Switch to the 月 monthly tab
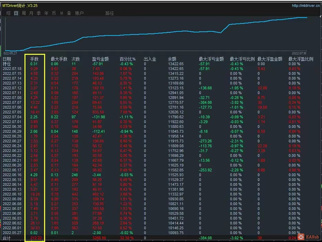The height and width of the screenshot is (242, 322). [31, 13]
